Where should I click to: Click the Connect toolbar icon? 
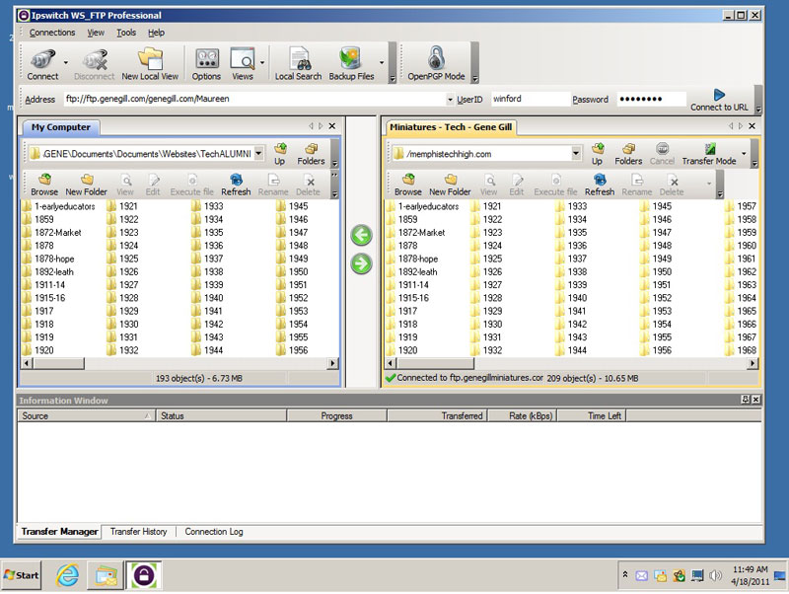click(x=42, y=64)
